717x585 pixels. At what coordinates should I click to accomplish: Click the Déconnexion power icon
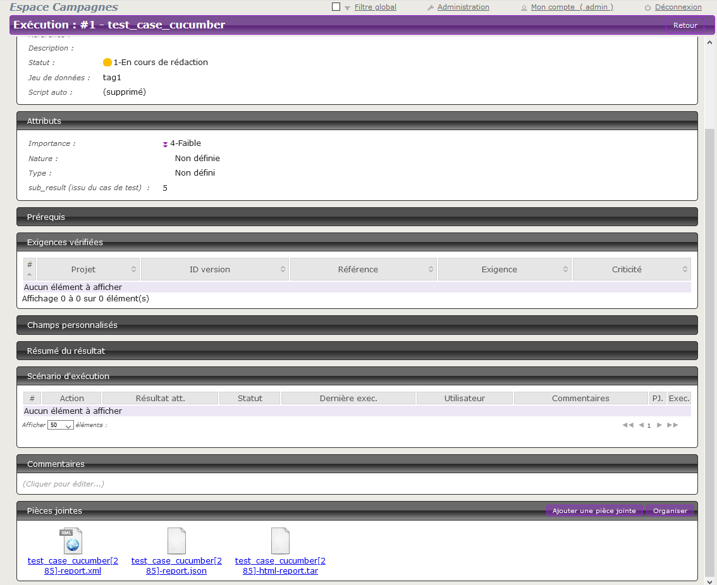(648, 8)
